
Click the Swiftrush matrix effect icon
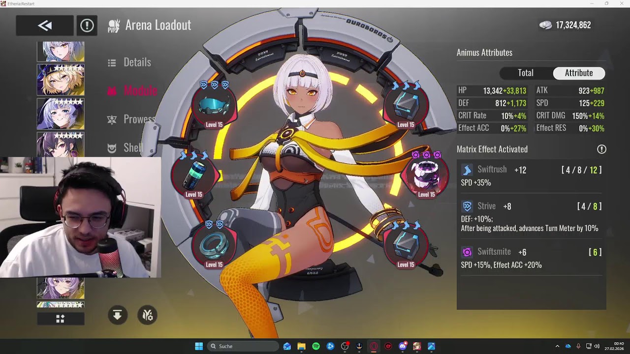point(467,170)
